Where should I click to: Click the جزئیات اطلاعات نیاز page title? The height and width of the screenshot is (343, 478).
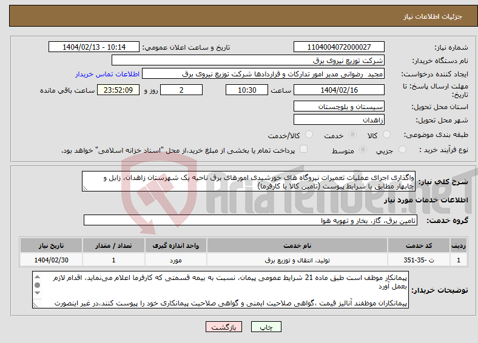click(433, 16)
